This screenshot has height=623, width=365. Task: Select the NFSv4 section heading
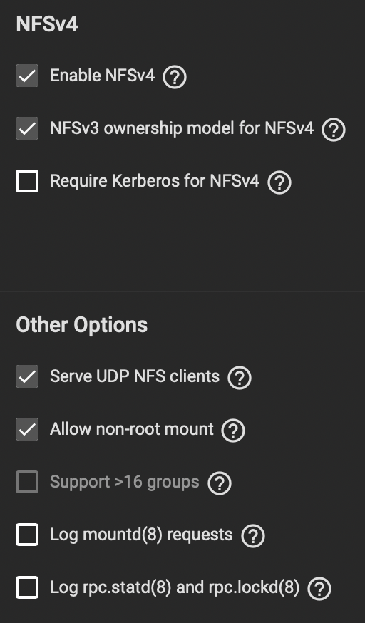(47, 24)
